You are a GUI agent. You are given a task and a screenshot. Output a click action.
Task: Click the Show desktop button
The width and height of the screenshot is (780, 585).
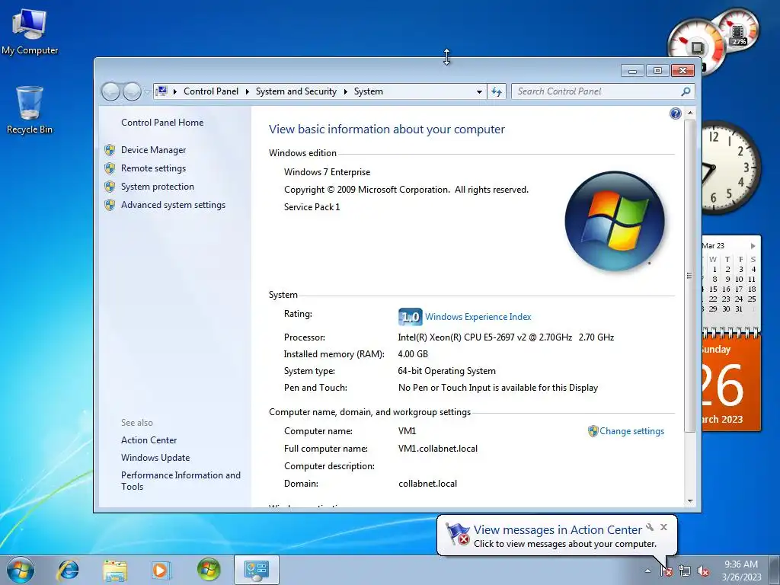(x=775, y=570)
